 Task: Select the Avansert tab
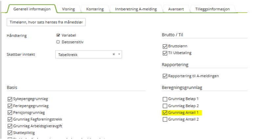coord(176,9)
